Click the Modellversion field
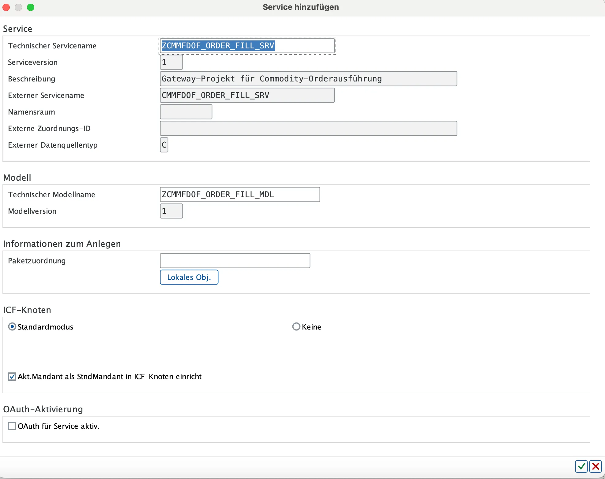605x479 pixels. [x=171, y=211]
